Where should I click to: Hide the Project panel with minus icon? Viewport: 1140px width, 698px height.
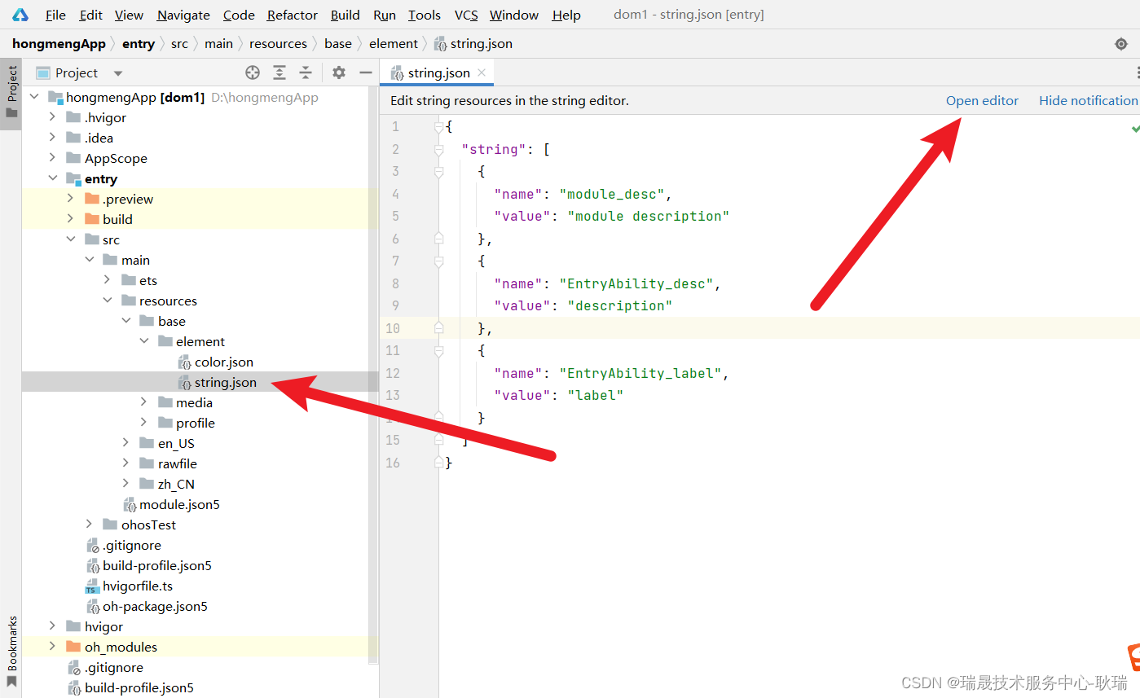pos(366,72)
